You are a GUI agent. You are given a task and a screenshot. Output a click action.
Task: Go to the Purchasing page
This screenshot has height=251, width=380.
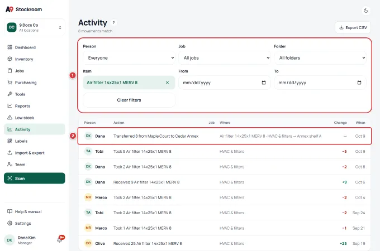[x=35, y=82]
